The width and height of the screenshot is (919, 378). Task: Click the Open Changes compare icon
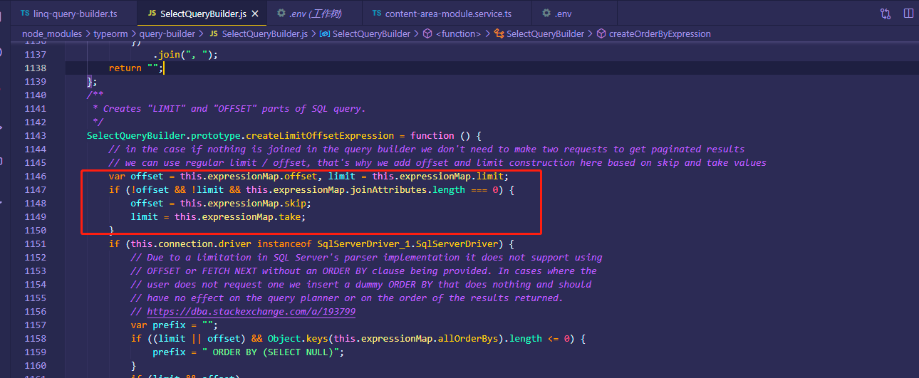[x=886, y=13]
